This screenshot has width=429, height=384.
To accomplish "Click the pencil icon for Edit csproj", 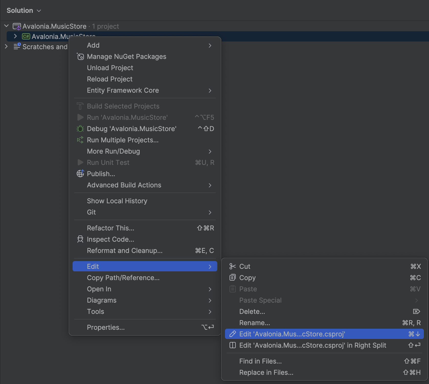I will (232, 334).
